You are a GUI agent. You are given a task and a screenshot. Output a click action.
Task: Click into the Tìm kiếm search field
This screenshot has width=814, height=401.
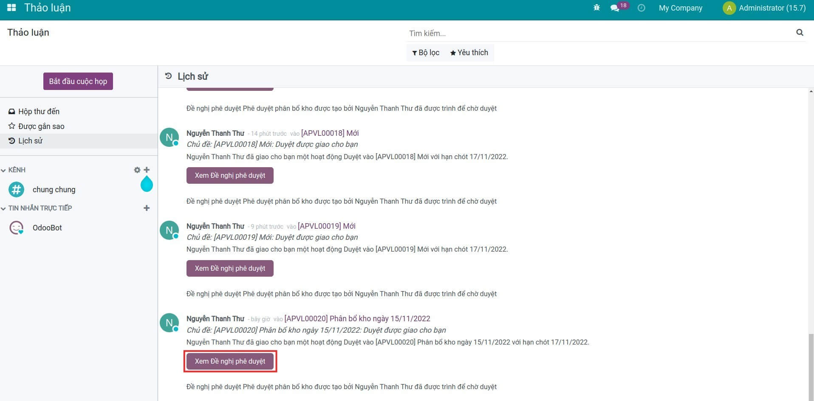[x=595, y=33]
